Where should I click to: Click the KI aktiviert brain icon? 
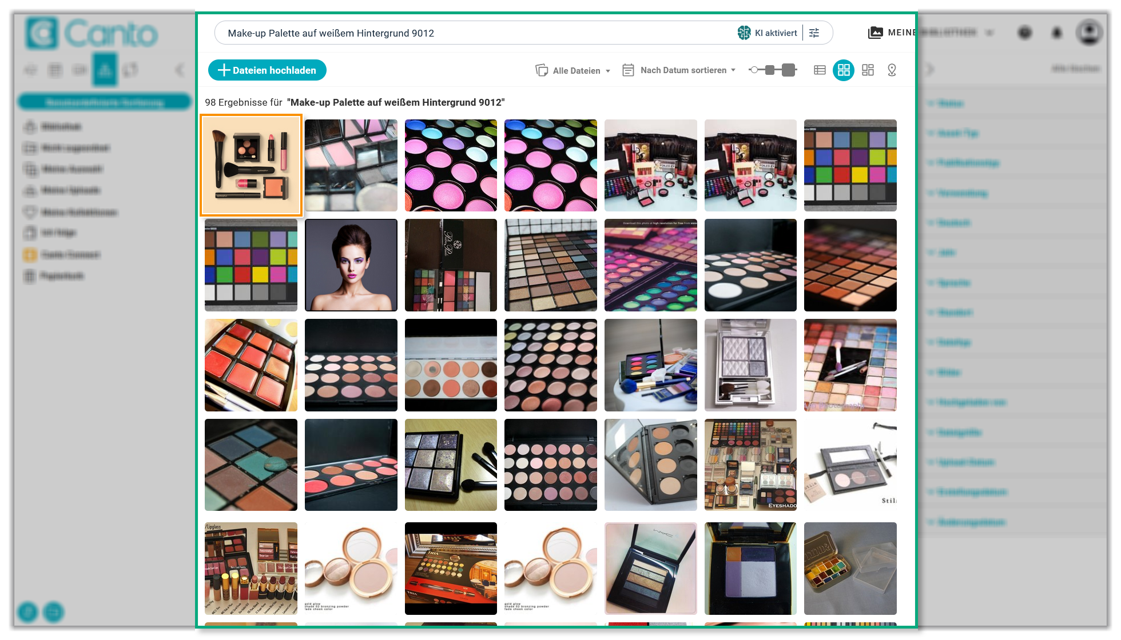[744, 33]
